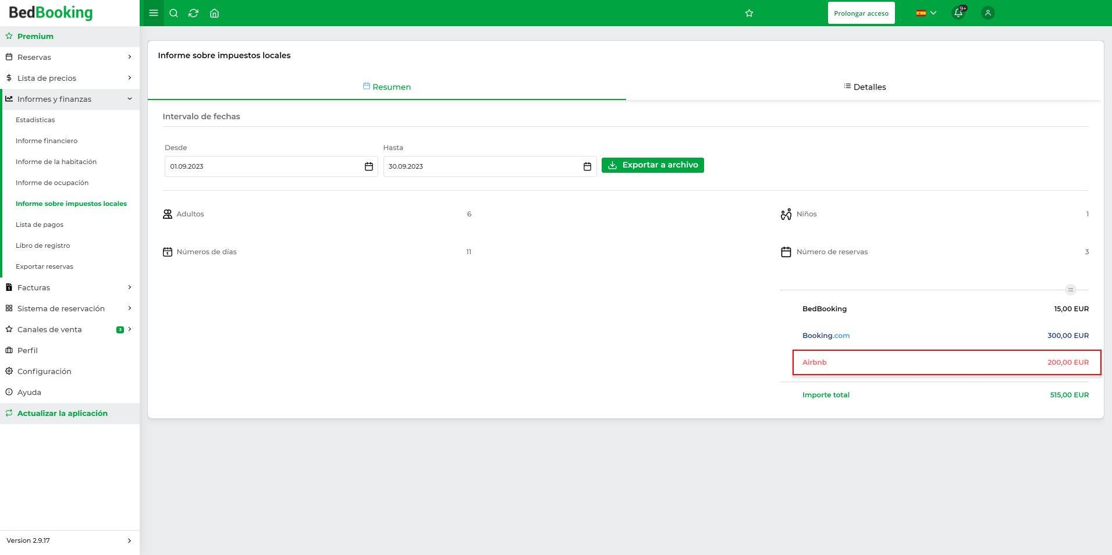Click the star icon beside Canales de venta
This screenshot has width=1112, height=555.
[x=9, y=329]
